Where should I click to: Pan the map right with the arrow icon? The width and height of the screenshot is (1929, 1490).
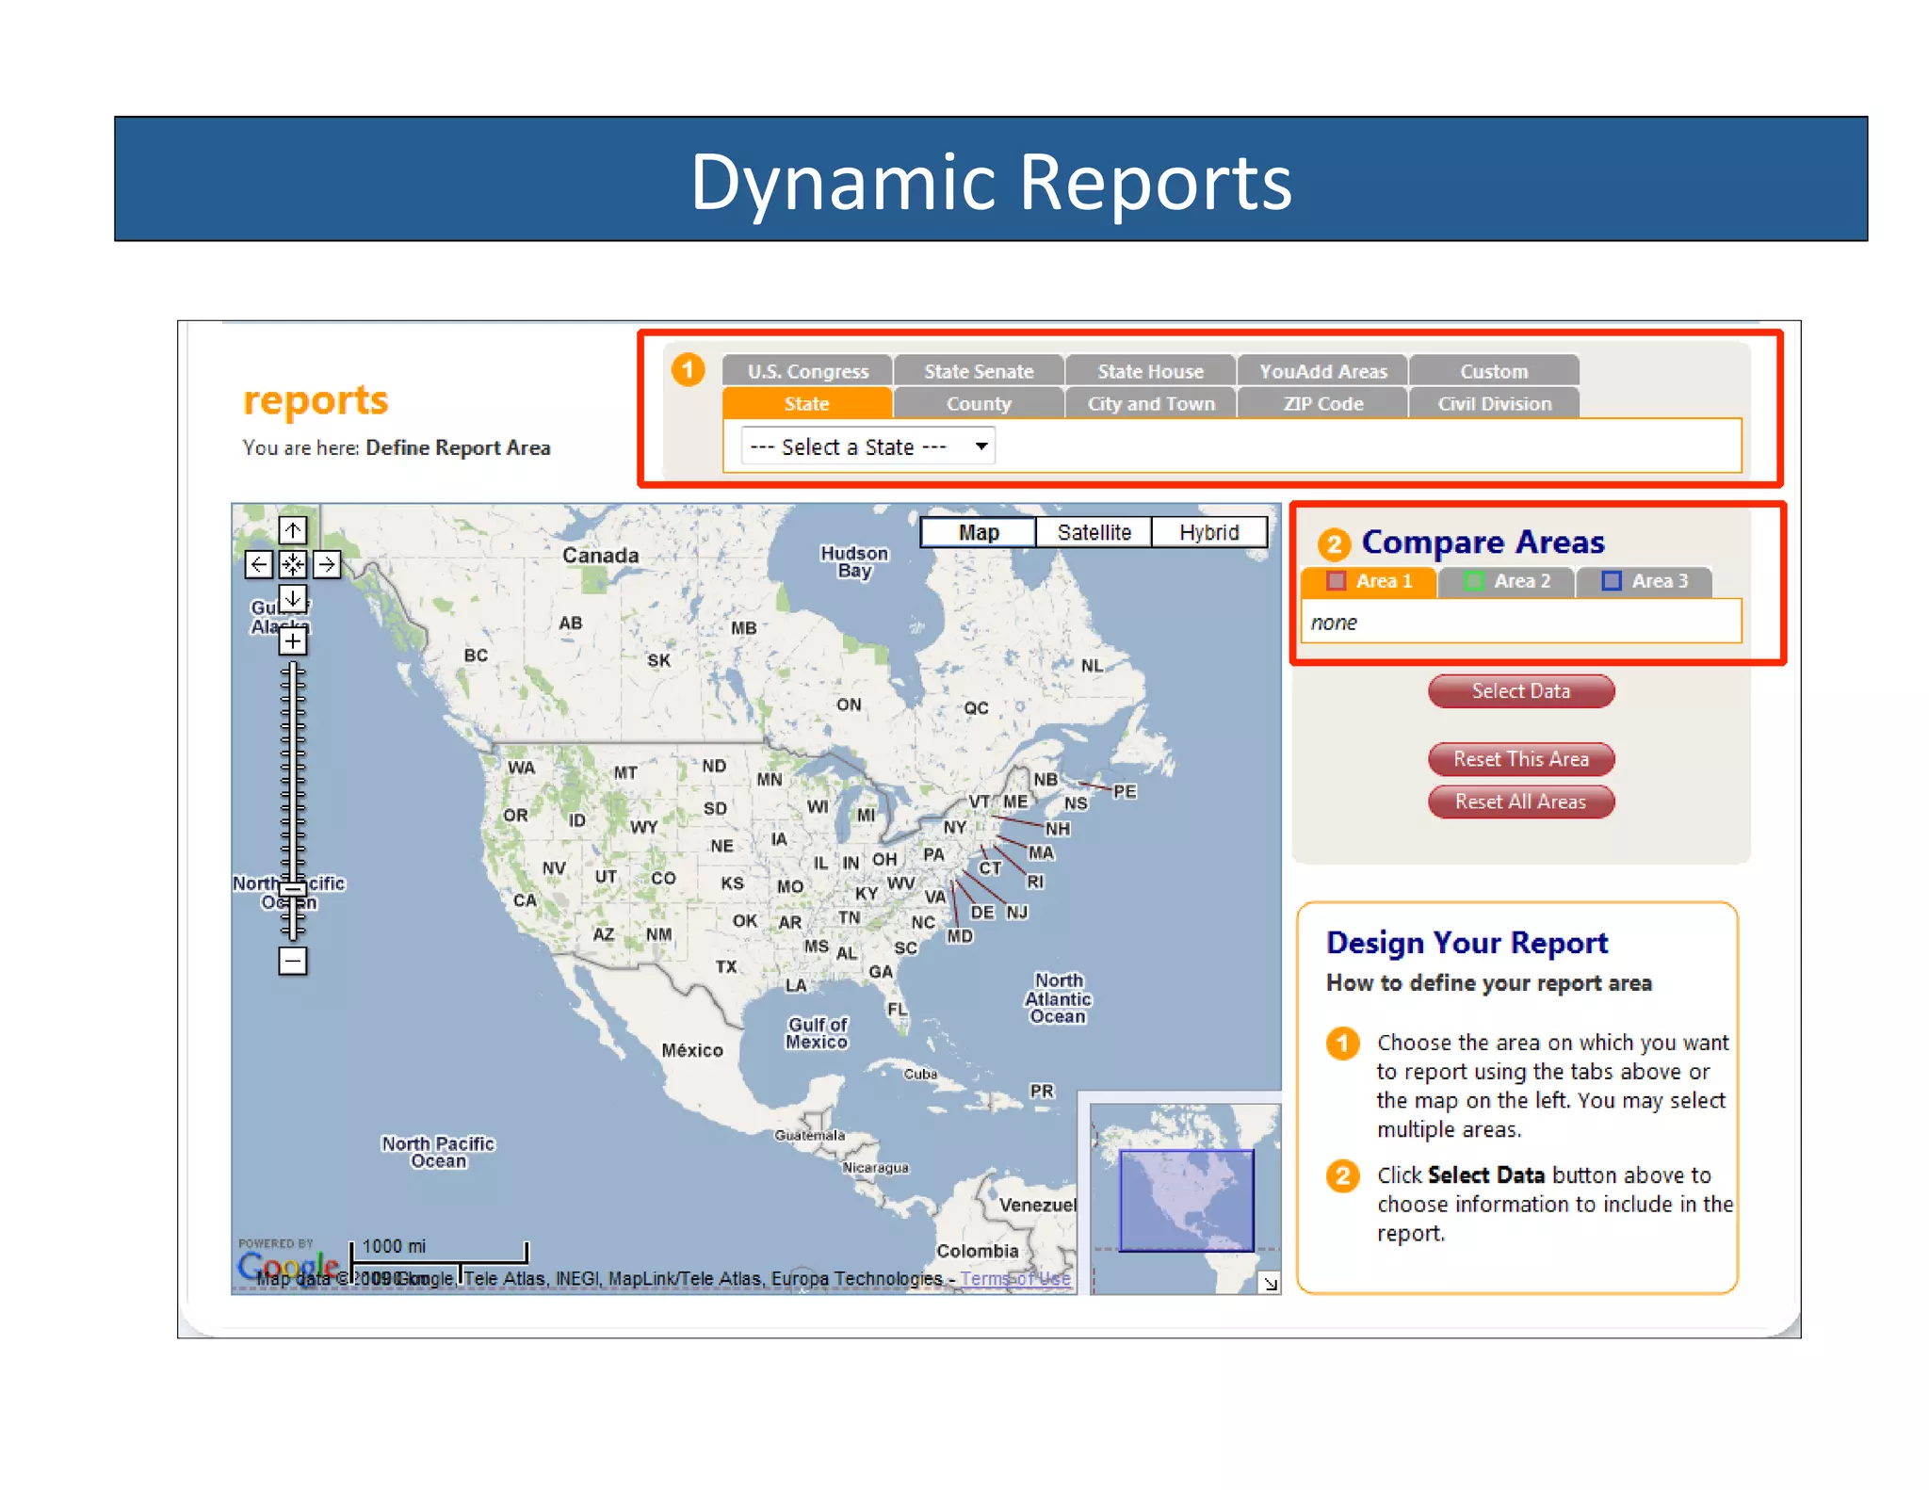327,564
